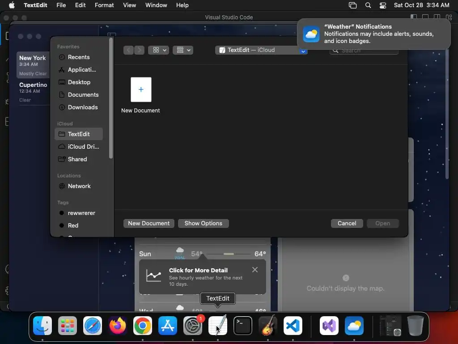Select Documents in the sidebar
Image resolution: width=458 pixels, height=344 pixels.
(x=79, y=95)
